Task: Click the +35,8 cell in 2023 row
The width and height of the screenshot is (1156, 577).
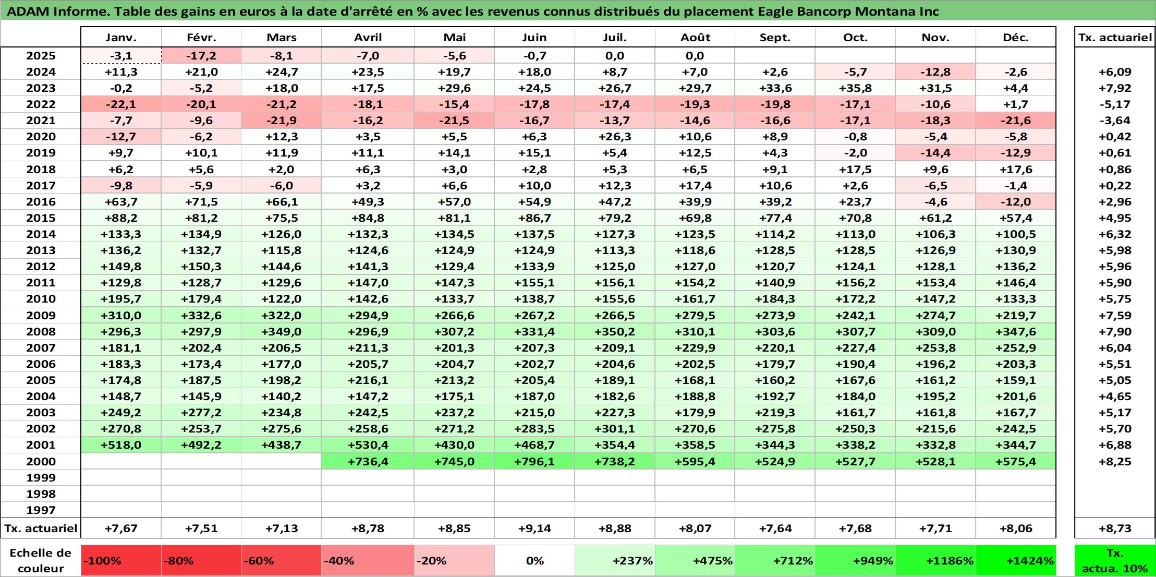Action: [x=855, y=88]
